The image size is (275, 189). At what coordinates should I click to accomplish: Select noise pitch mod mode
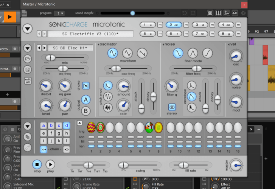[x=108, y=107]
